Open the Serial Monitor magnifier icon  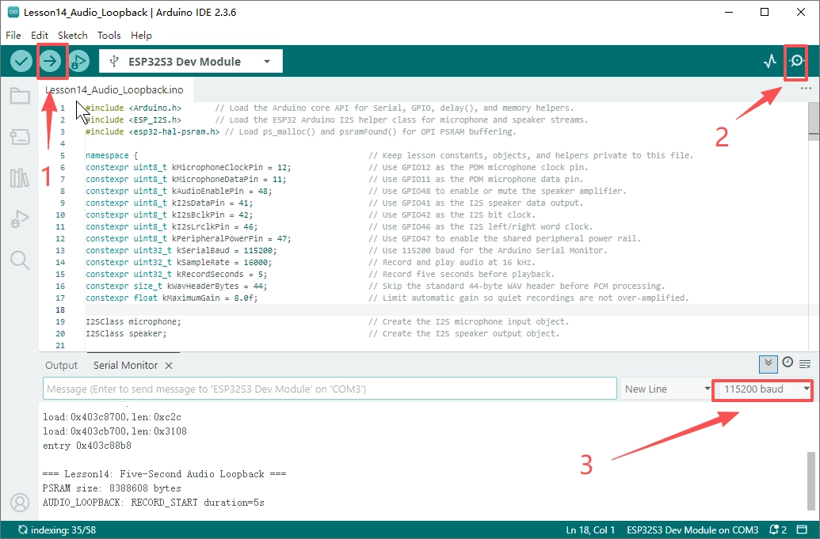point(796,61)
